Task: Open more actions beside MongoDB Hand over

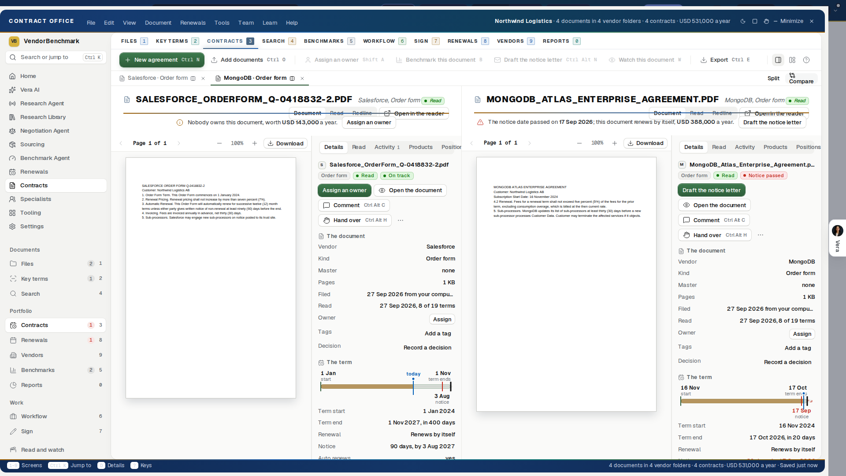Action: click(761, 235)
